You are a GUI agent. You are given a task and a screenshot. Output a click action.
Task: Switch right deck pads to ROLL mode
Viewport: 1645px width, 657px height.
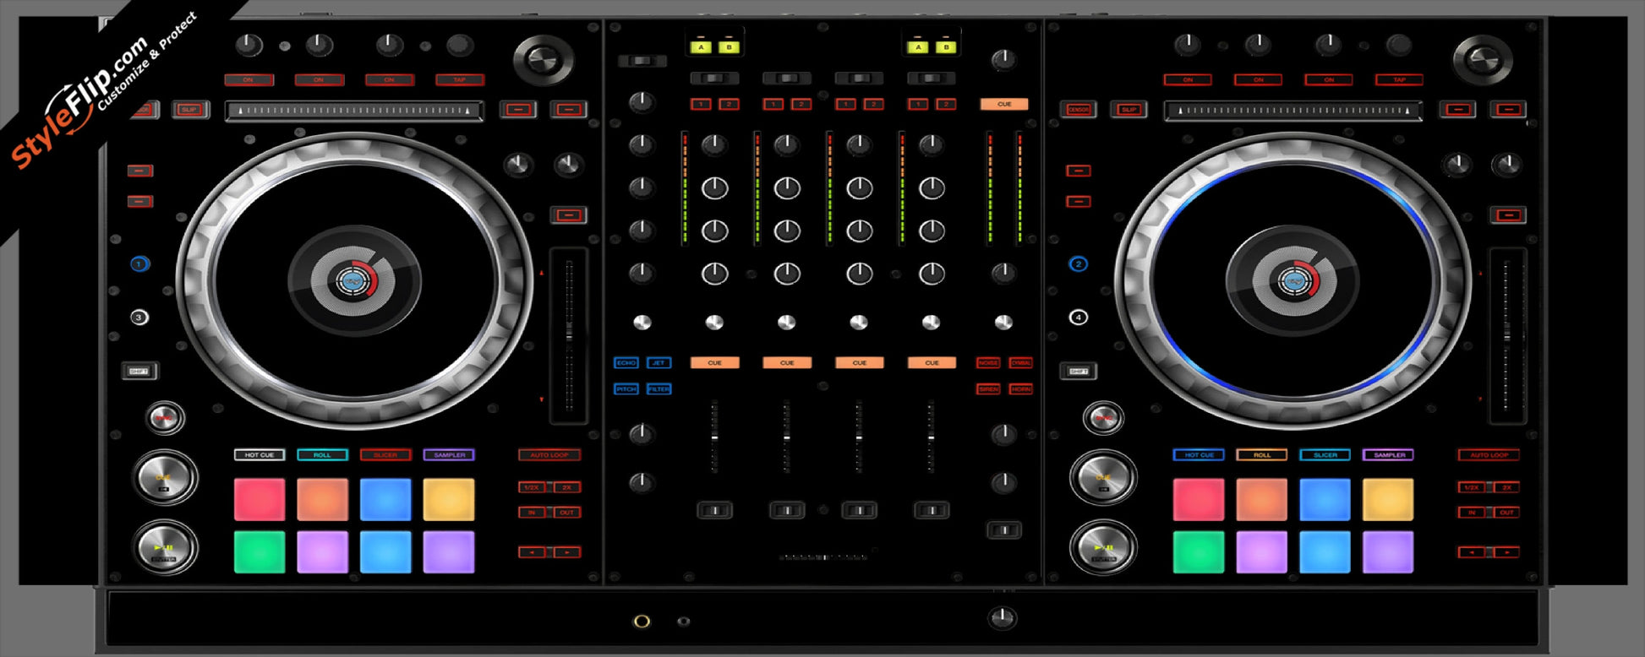(1261, 454)
